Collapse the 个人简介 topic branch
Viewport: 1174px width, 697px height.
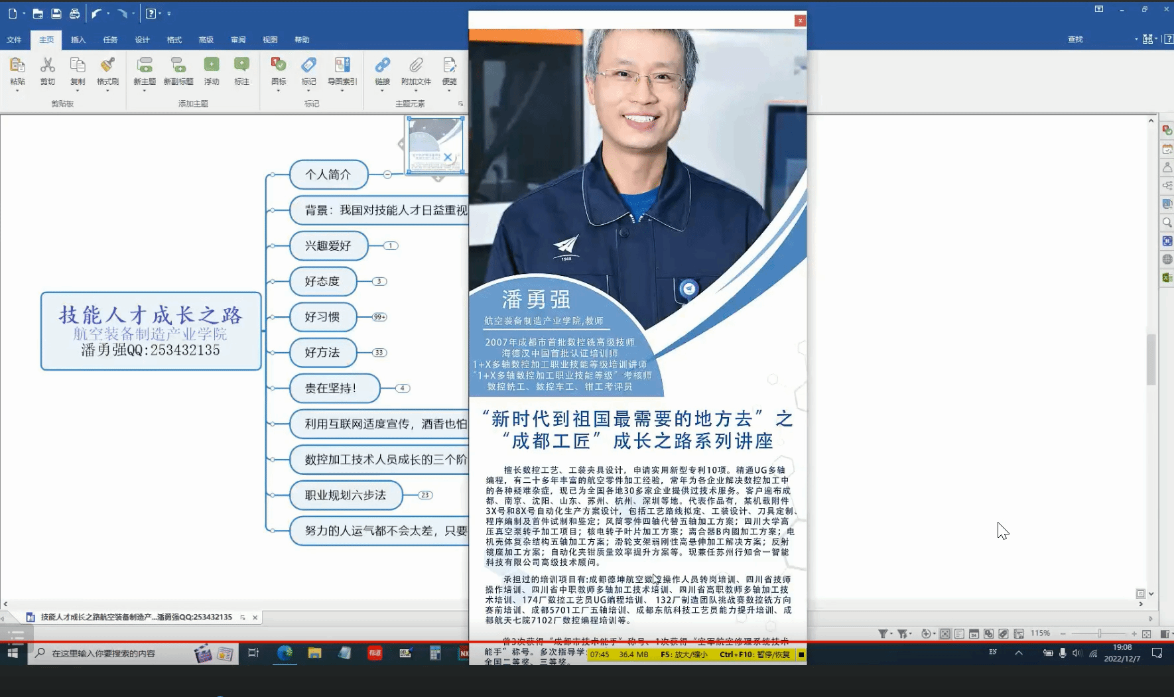click(x=387, y=174)
